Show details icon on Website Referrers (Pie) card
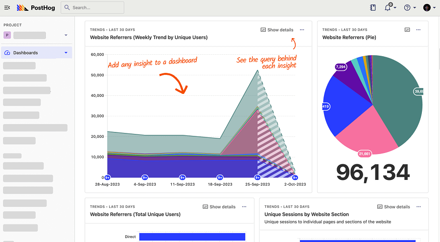 tap(407, 30)
